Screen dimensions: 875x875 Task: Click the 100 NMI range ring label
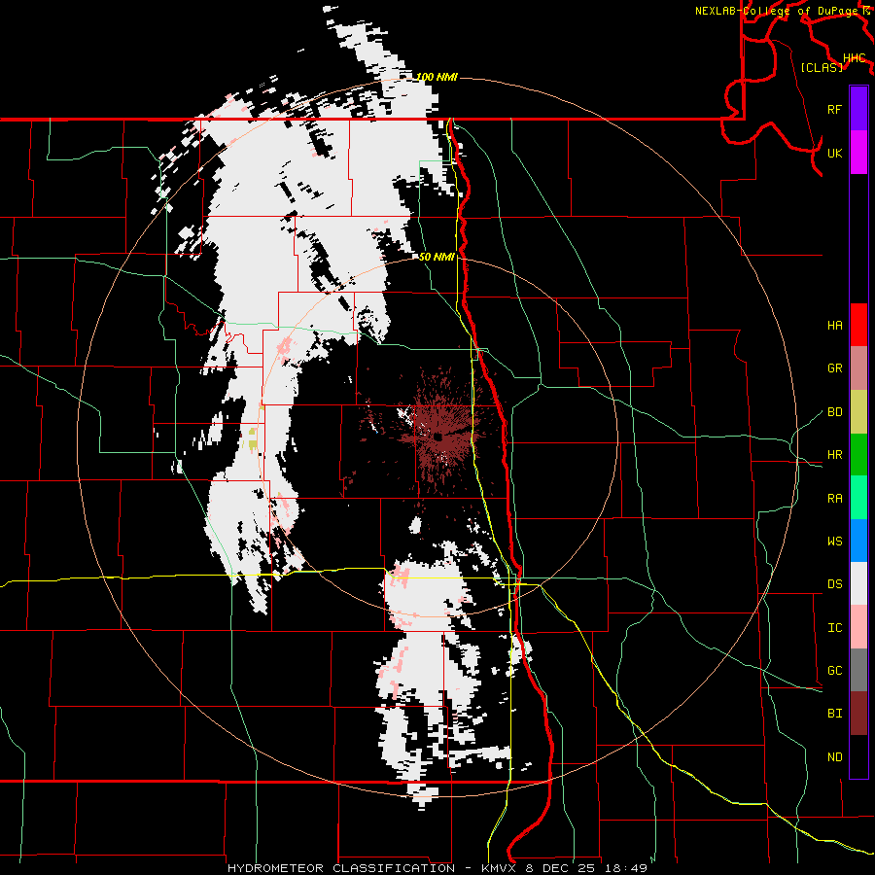[437, 77]
